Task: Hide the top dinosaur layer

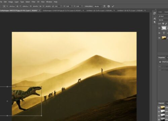Action: (159, 28)
